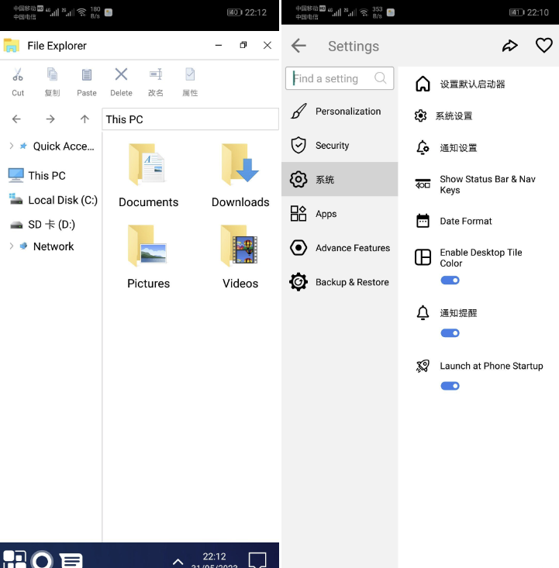Click the Paste clipboard icon
This screenshot has width=559, height=568.
pyautogui.click(x=87, y=75)
